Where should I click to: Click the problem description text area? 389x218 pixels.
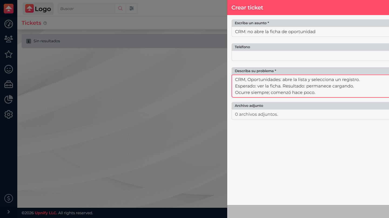310,86
